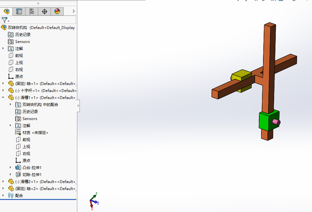312x212 pixels.
Task: Select the top-level Sensors folder icon
Action: [x=11, y=42]
